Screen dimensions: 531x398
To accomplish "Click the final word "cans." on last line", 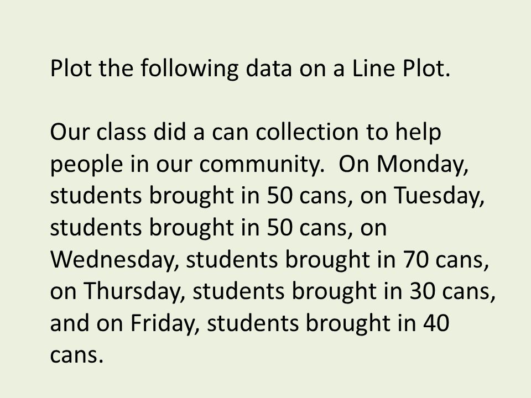I will pos(76,355).
